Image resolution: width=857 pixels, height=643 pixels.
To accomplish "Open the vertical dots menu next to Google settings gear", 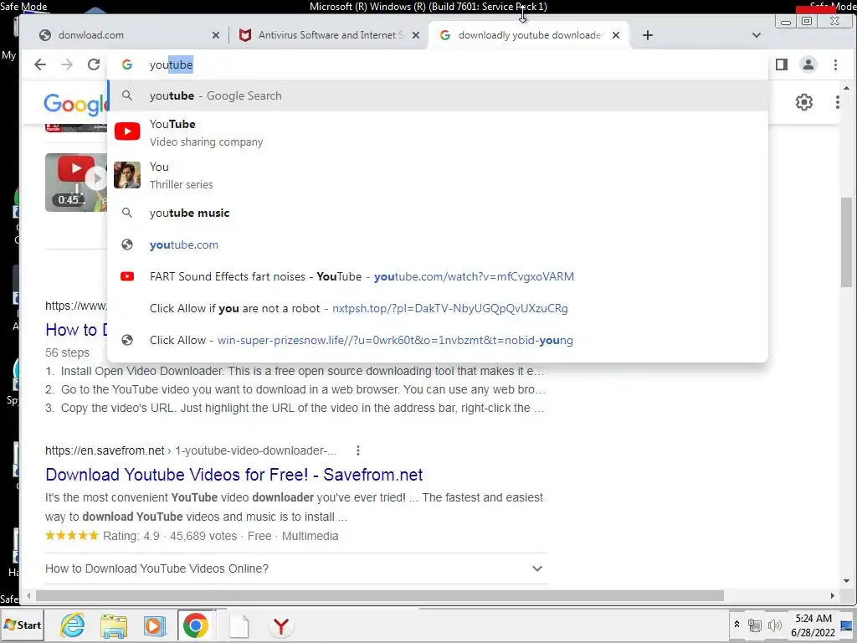I will coord(837,102).
